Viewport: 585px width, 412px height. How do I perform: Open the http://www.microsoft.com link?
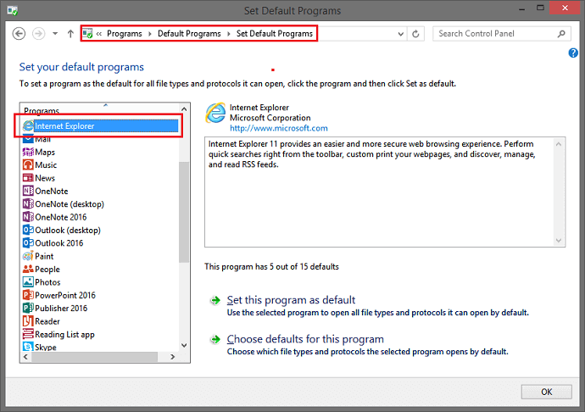coord(279,128)
